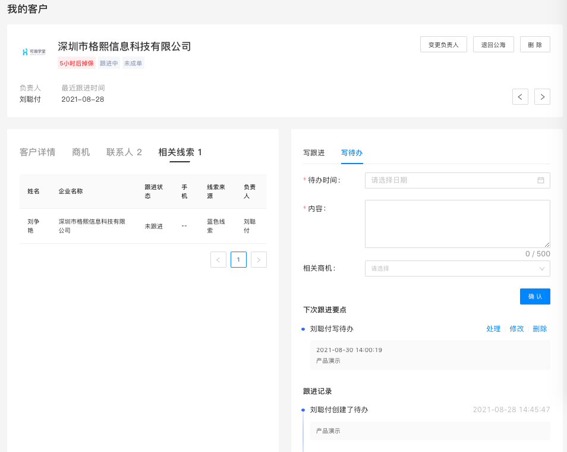The image size is (567, 452).
Task: Switch to 客户详情 tab
Action: pyautogui.click(x=37, y=152)
